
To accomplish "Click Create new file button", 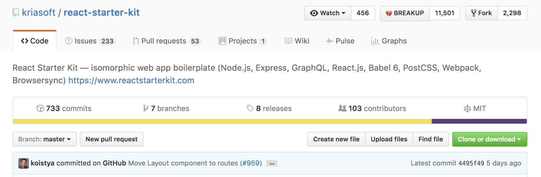I will click(336, 139).
